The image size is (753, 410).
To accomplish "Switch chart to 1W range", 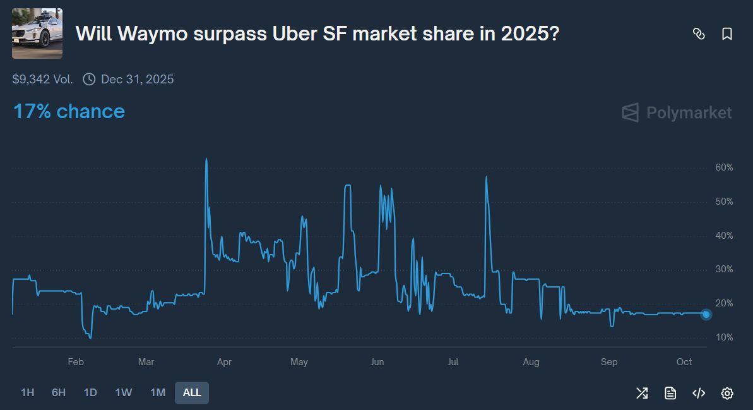I will coord(124,392).
